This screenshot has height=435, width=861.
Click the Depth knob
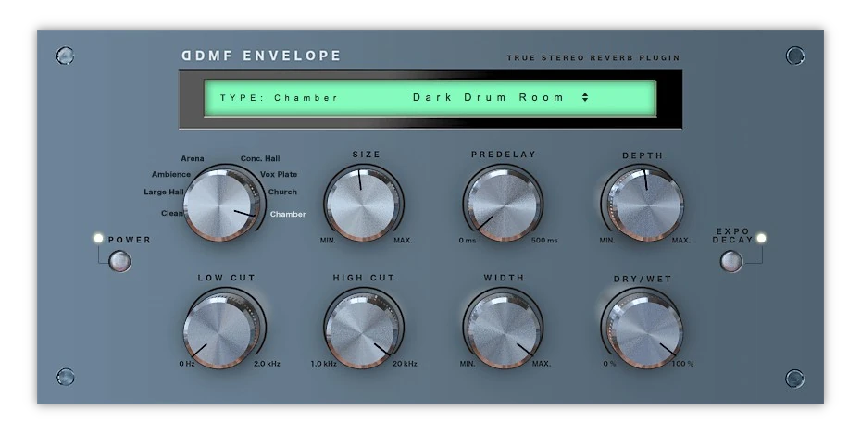tap(643, 204)
